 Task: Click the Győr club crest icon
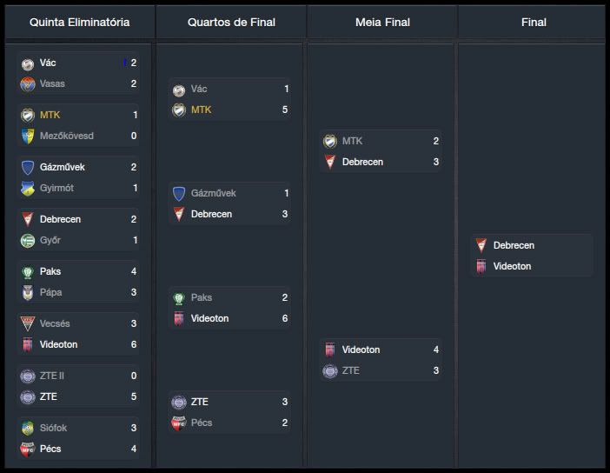pyautogui.click(x=28, y=241)
